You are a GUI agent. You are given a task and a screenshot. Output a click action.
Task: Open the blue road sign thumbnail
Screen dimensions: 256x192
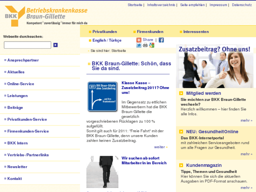coord(102,97)
